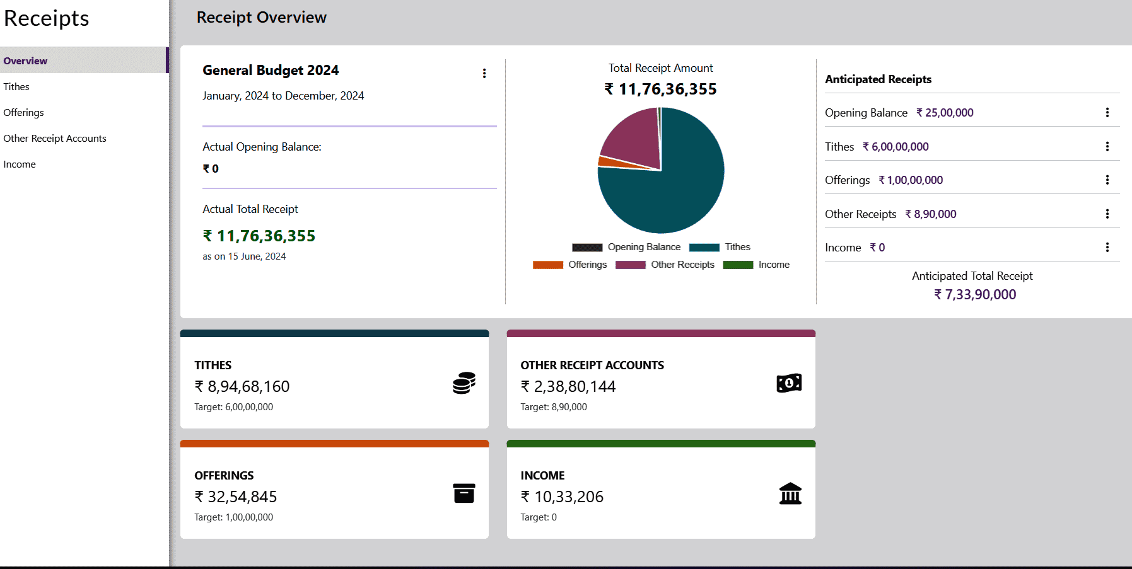
Task: Open the General Budget 2024 options menu
Action: pos(484,74)
